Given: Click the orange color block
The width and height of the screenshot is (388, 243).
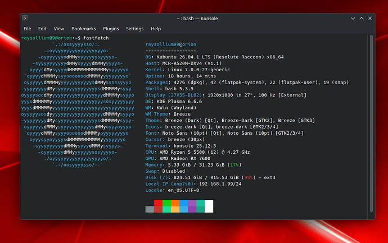Looking at the screenshot, I should pyautogui.click(x=175, y=206).
